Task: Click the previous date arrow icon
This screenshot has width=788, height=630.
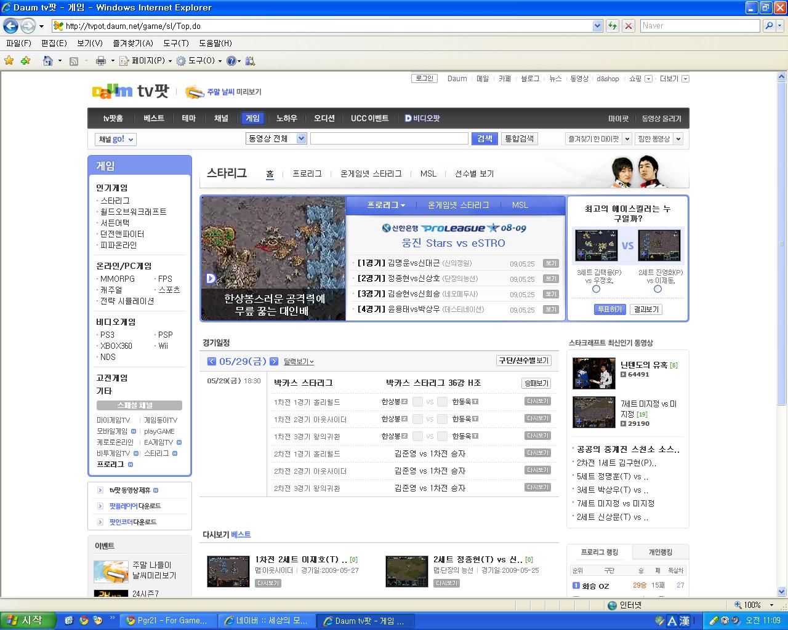Action: tap(212, 361)
